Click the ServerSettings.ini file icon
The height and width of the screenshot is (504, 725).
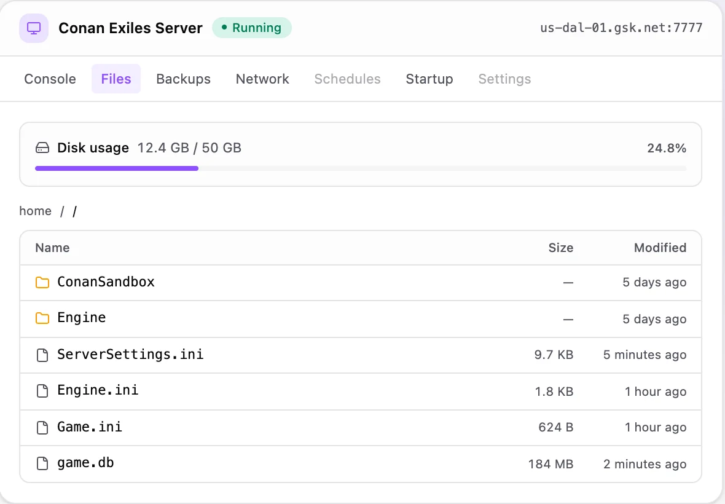click(42, 355)
